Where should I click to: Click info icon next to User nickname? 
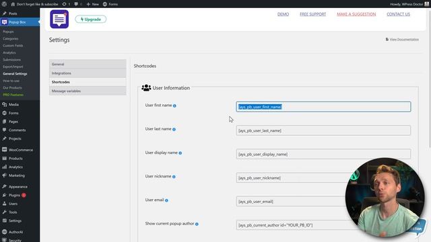coord(174,177)
